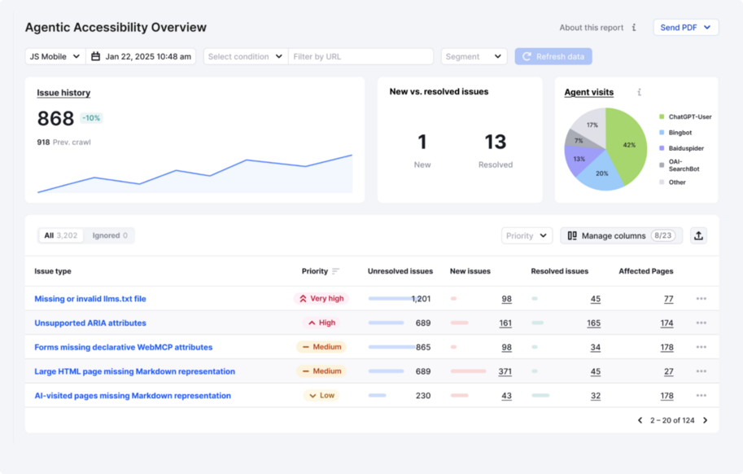Image resolution: width=743 pixels, height=474 pixels.
Task: Click the 20% slice of the pie chart
Action: click(x=601, y=173)
